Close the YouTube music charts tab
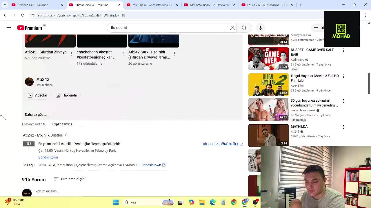 point(177,5)
